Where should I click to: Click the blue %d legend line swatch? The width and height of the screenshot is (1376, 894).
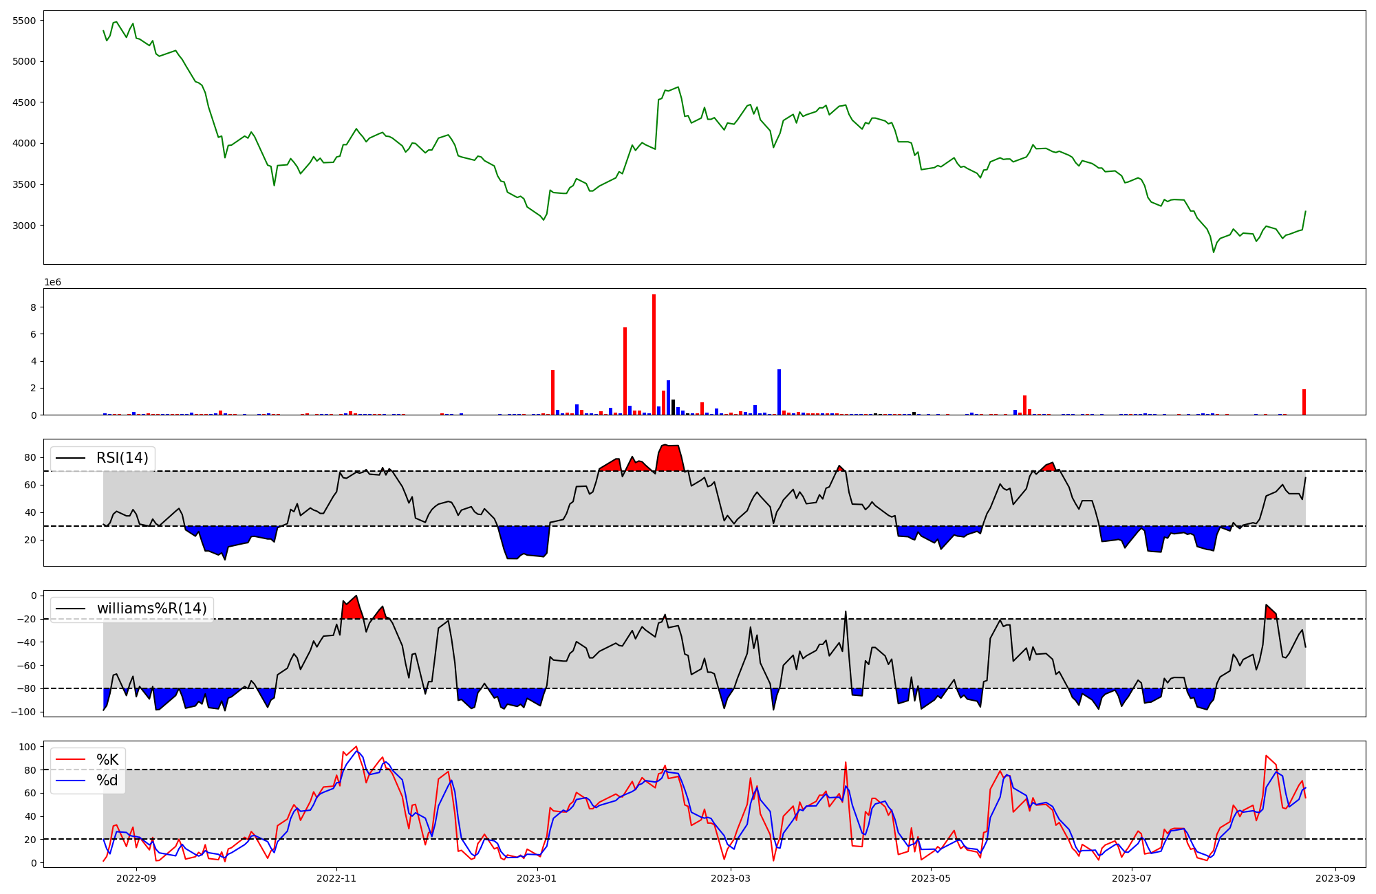point(70,781)
